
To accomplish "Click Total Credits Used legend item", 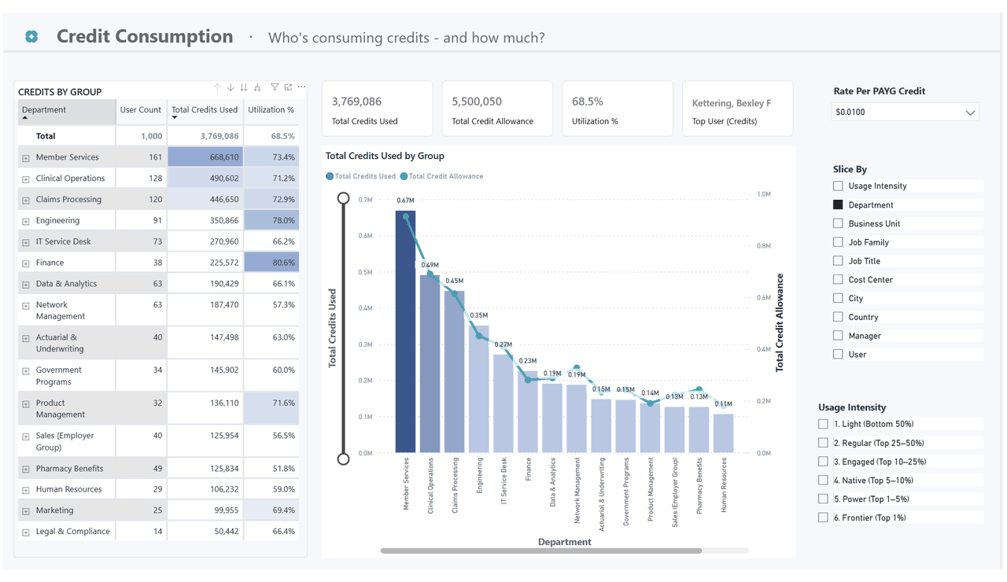I will pyautogui.click(x=361, y=176).
